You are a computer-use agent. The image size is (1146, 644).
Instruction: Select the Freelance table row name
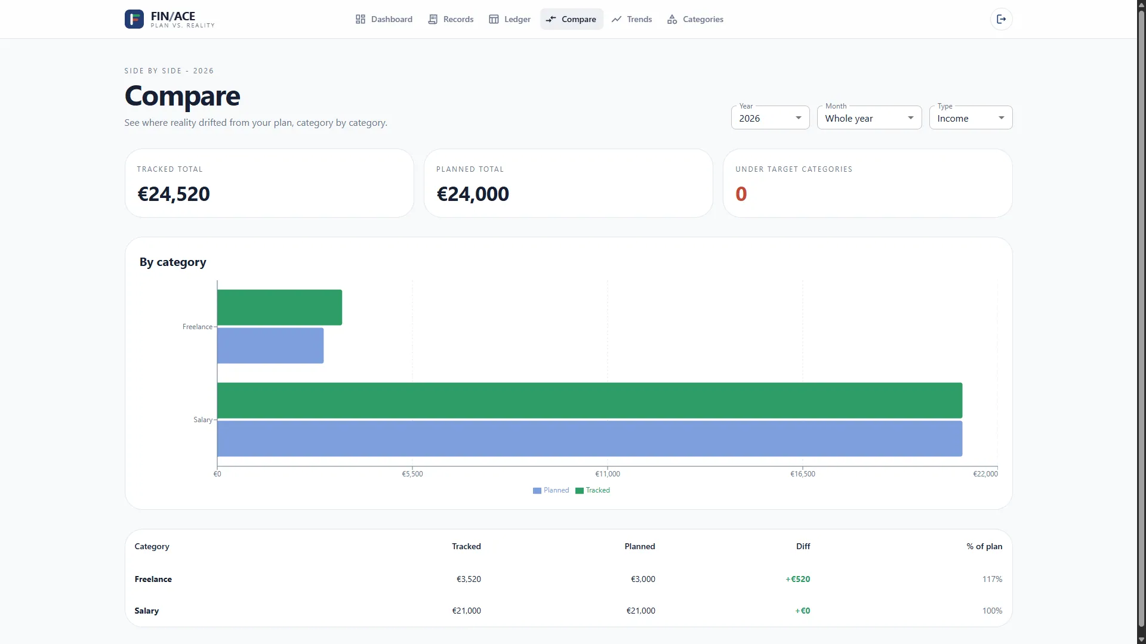point(153,579)
